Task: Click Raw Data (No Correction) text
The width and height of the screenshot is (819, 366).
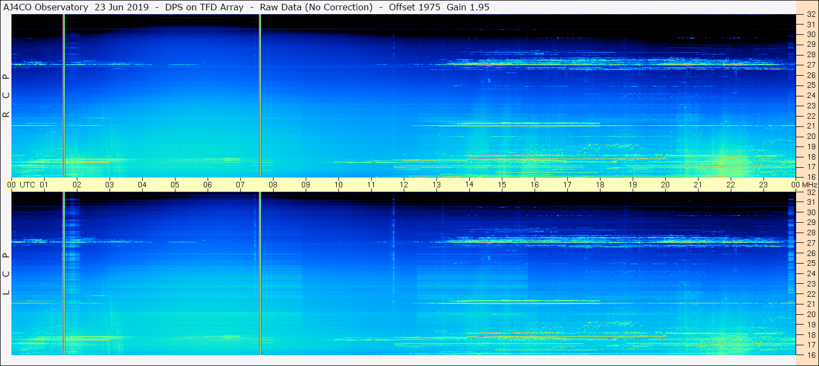Action: click(x=317, y=7)
